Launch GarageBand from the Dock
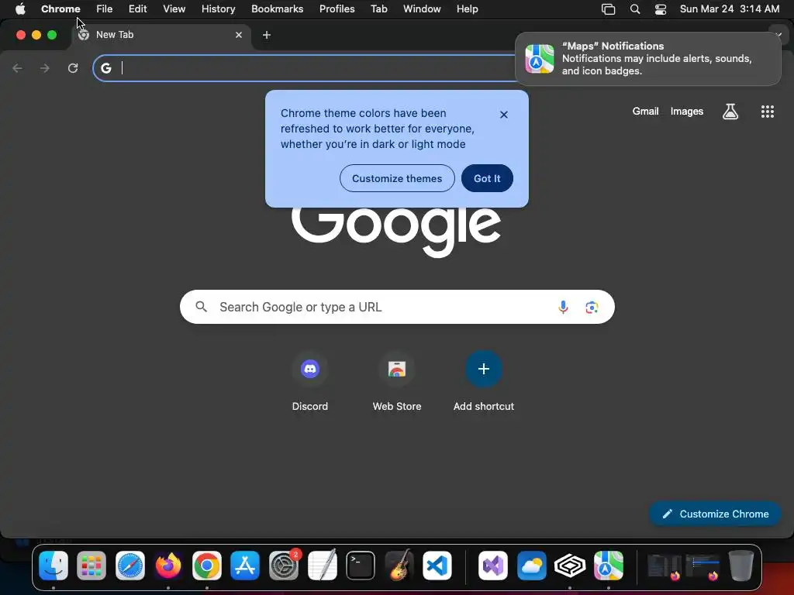 point(399,565)
